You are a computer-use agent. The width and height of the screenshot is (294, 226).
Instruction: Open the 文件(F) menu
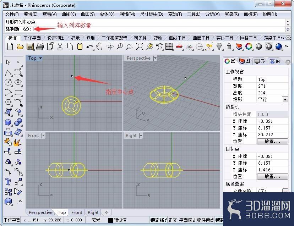[x=12, y=14]
